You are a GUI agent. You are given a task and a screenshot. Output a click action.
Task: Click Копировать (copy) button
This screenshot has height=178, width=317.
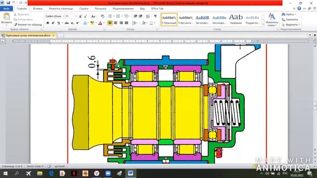pyautogui.click(x=23, y=20)
